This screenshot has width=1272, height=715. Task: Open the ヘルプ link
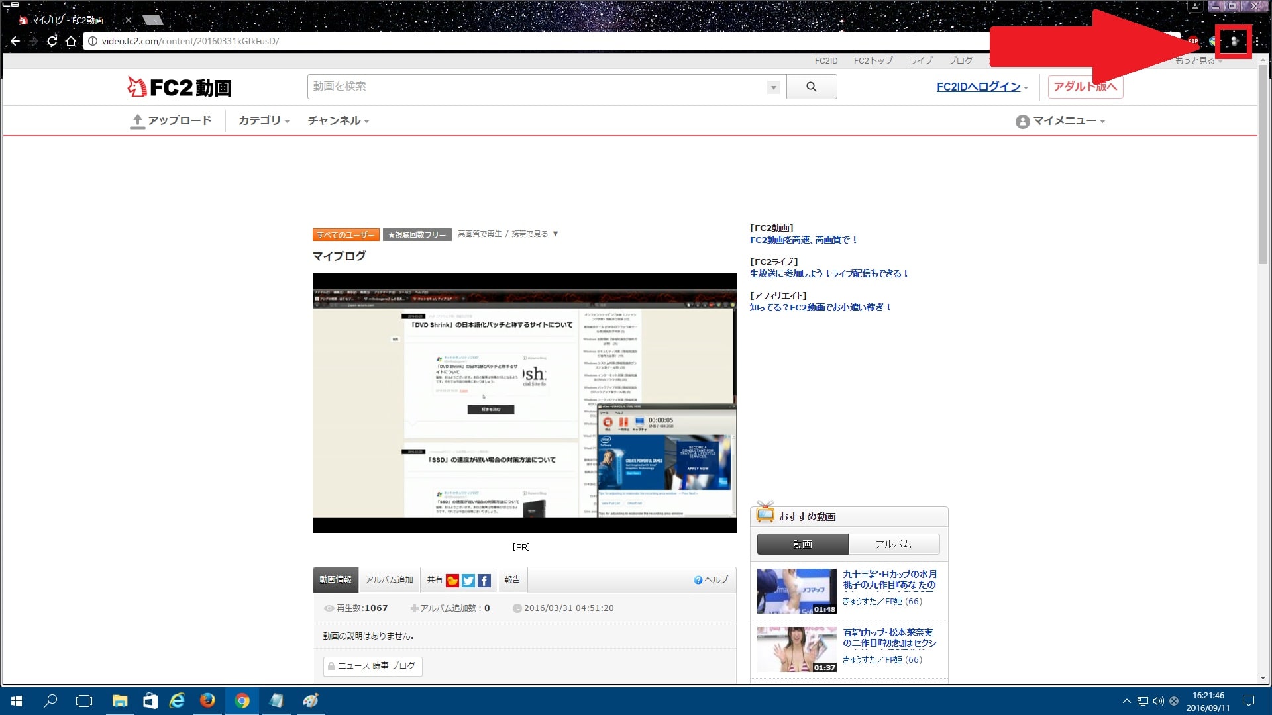click(x=711, y=580)
